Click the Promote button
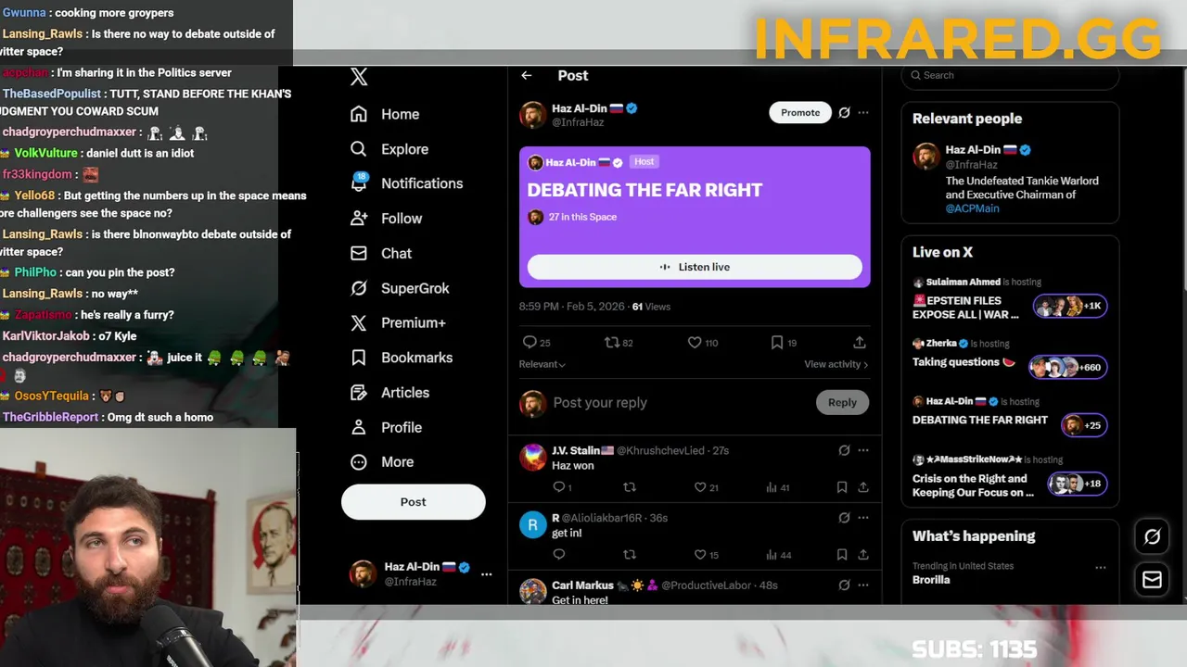 [800, 113]
